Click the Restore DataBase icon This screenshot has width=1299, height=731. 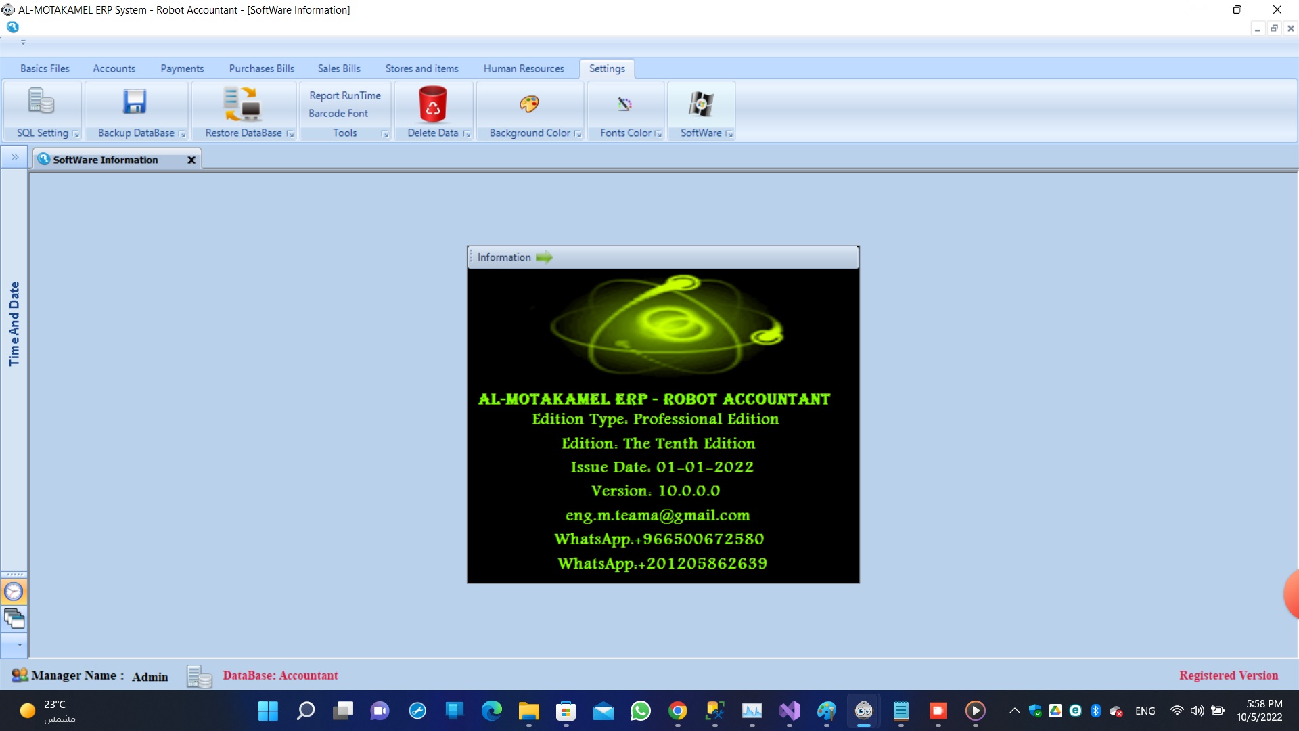[243, 103]
